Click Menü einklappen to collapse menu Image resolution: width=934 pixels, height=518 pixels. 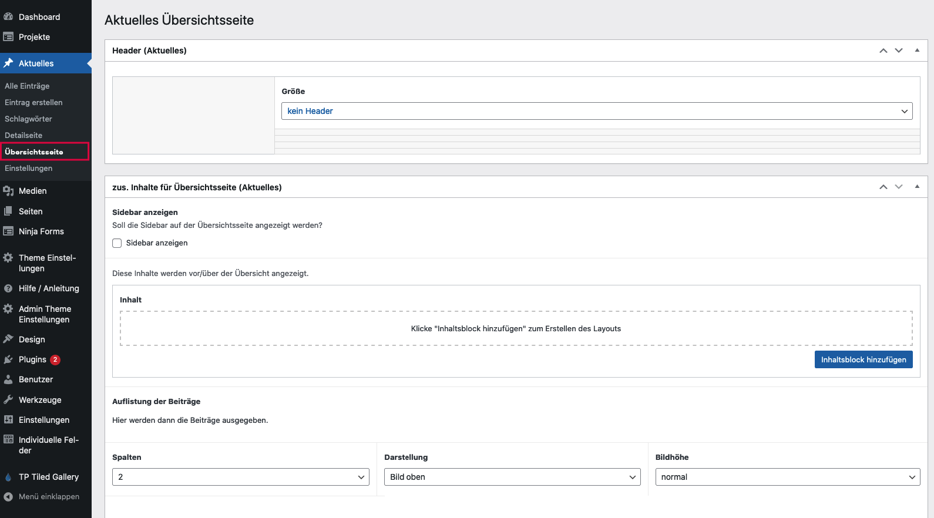pos(48,496)
